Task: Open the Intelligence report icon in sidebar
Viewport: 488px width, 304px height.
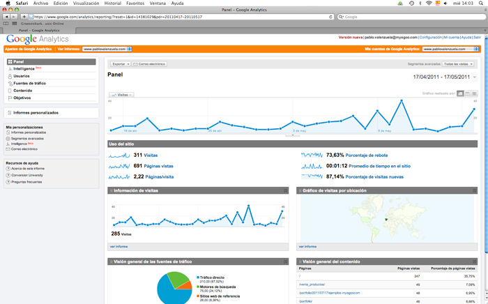Action: [x=10, y=69]
